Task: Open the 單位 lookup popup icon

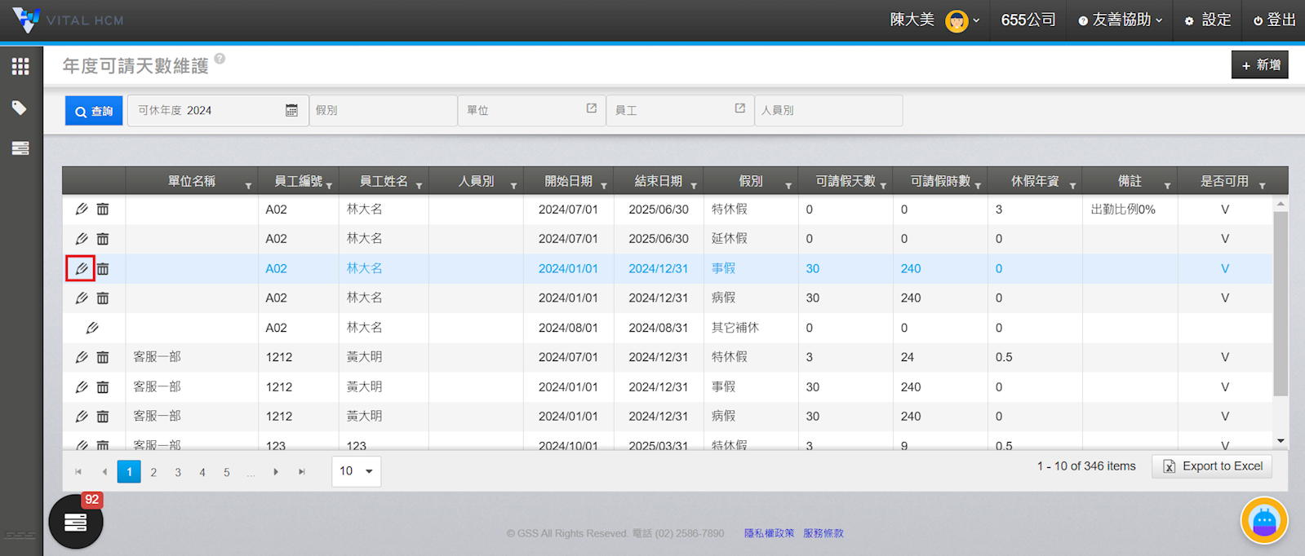Action: point(592,108)
